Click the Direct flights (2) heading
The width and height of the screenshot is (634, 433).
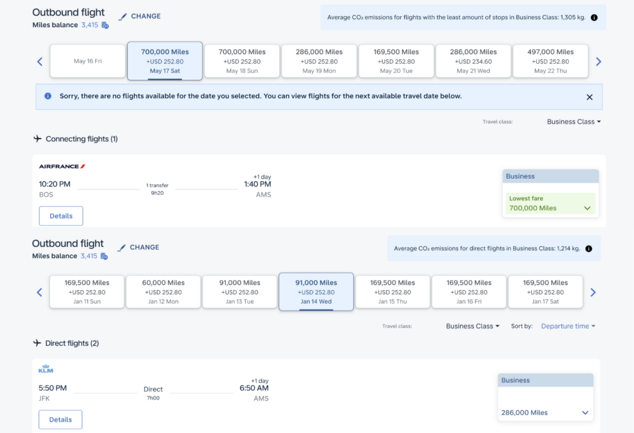click(x=72, y=343)
